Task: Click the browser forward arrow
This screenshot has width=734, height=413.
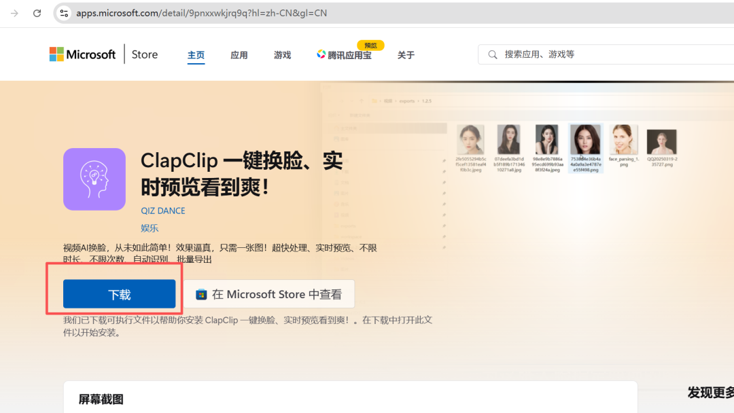Action: [14, 13]
